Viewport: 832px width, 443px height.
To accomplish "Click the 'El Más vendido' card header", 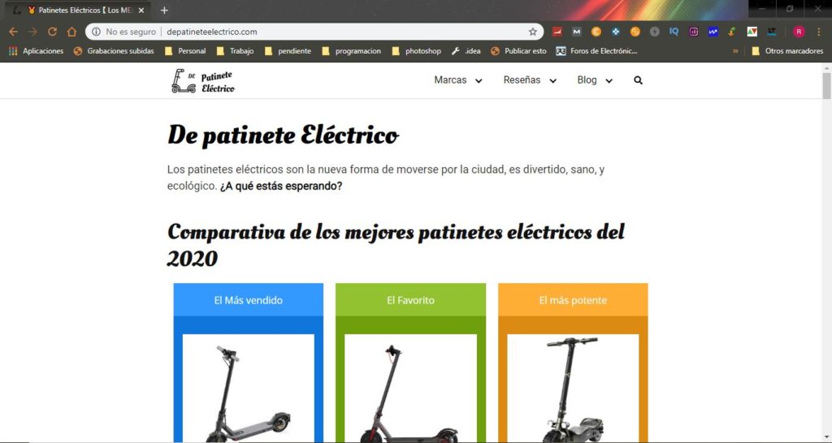I will point(249,300).
